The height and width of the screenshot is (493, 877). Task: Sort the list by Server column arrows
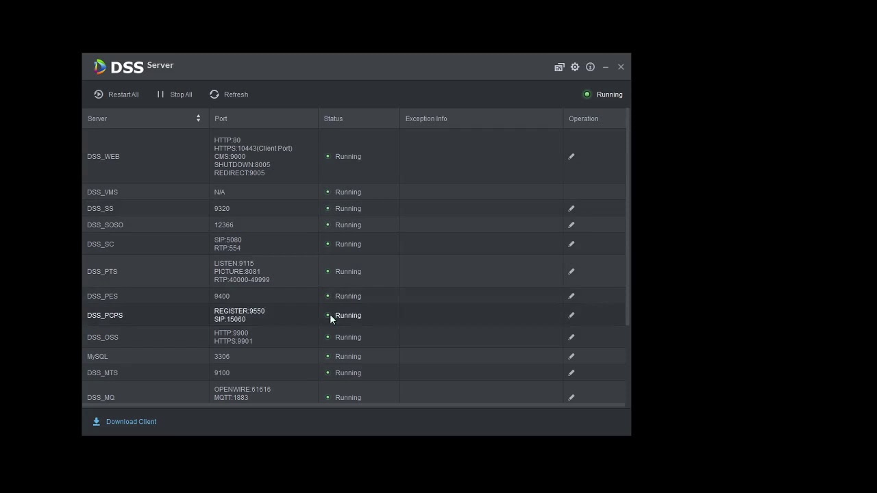(x=198, y=118)
